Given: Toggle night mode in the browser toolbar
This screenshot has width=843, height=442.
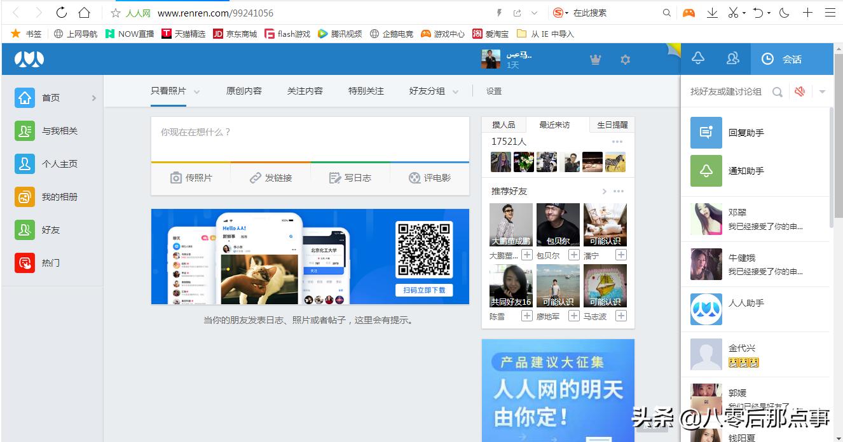Looking at the screenshot, I should tap(784, 12).
